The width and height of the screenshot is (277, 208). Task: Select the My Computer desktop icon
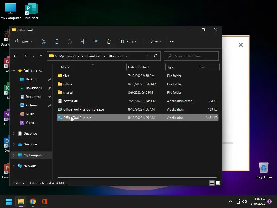point(11,11)
